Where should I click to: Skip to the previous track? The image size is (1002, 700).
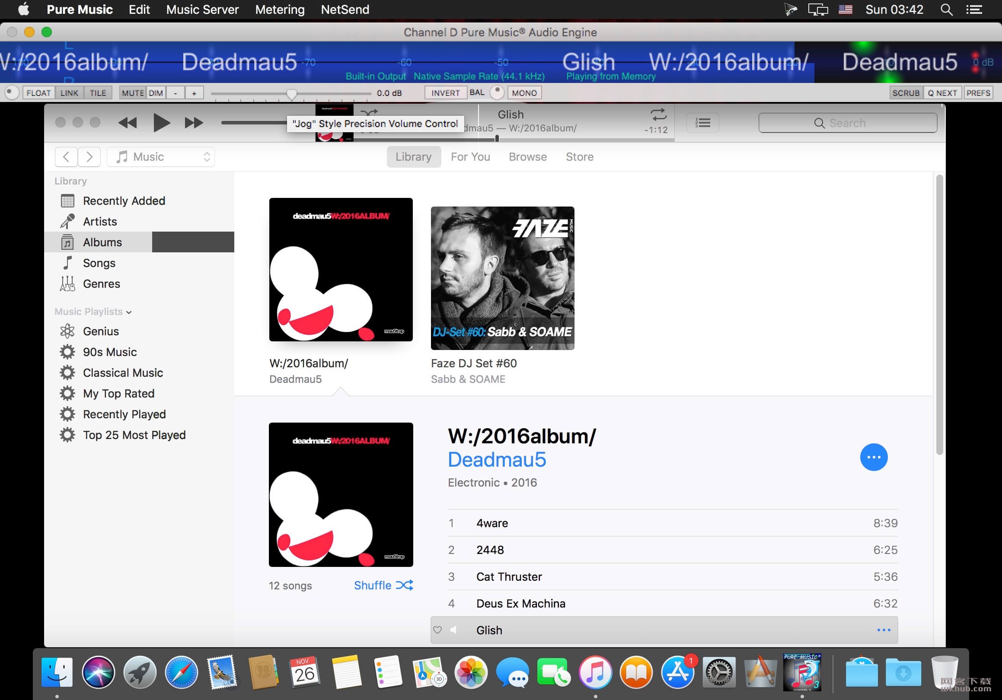[128, 123]
